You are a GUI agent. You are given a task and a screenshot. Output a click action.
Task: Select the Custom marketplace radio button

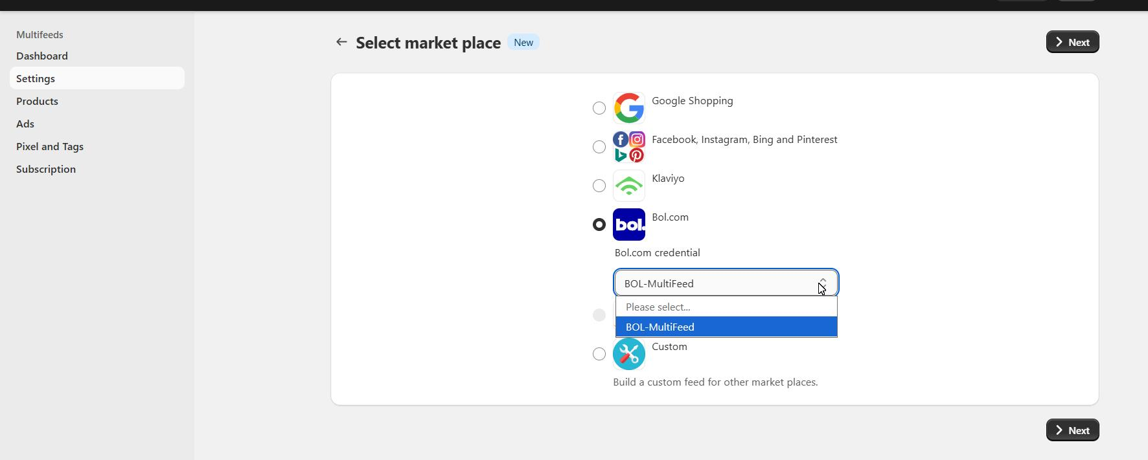pos(599,354)
